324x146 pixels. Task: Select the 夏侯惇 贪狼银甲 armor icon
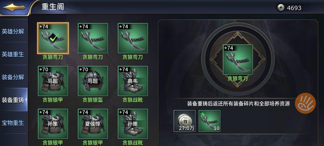[x=93, y=124]
